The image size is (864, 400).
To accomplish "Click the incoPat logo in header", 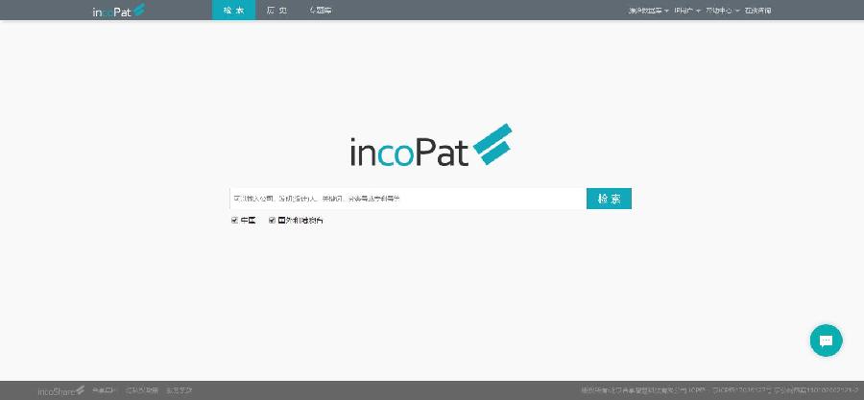I will [x=119, y=11].
